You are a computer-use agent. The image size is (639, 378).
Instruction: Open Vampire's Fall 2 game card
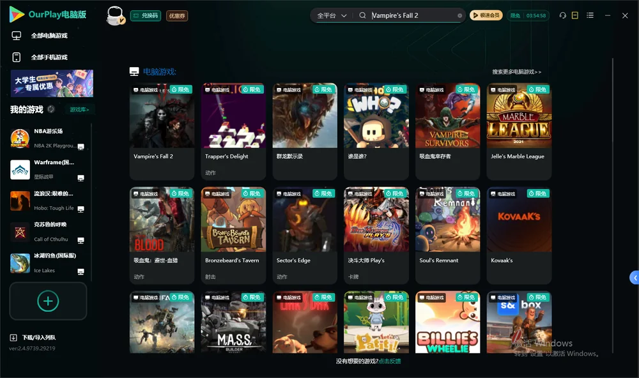[162, 132]
